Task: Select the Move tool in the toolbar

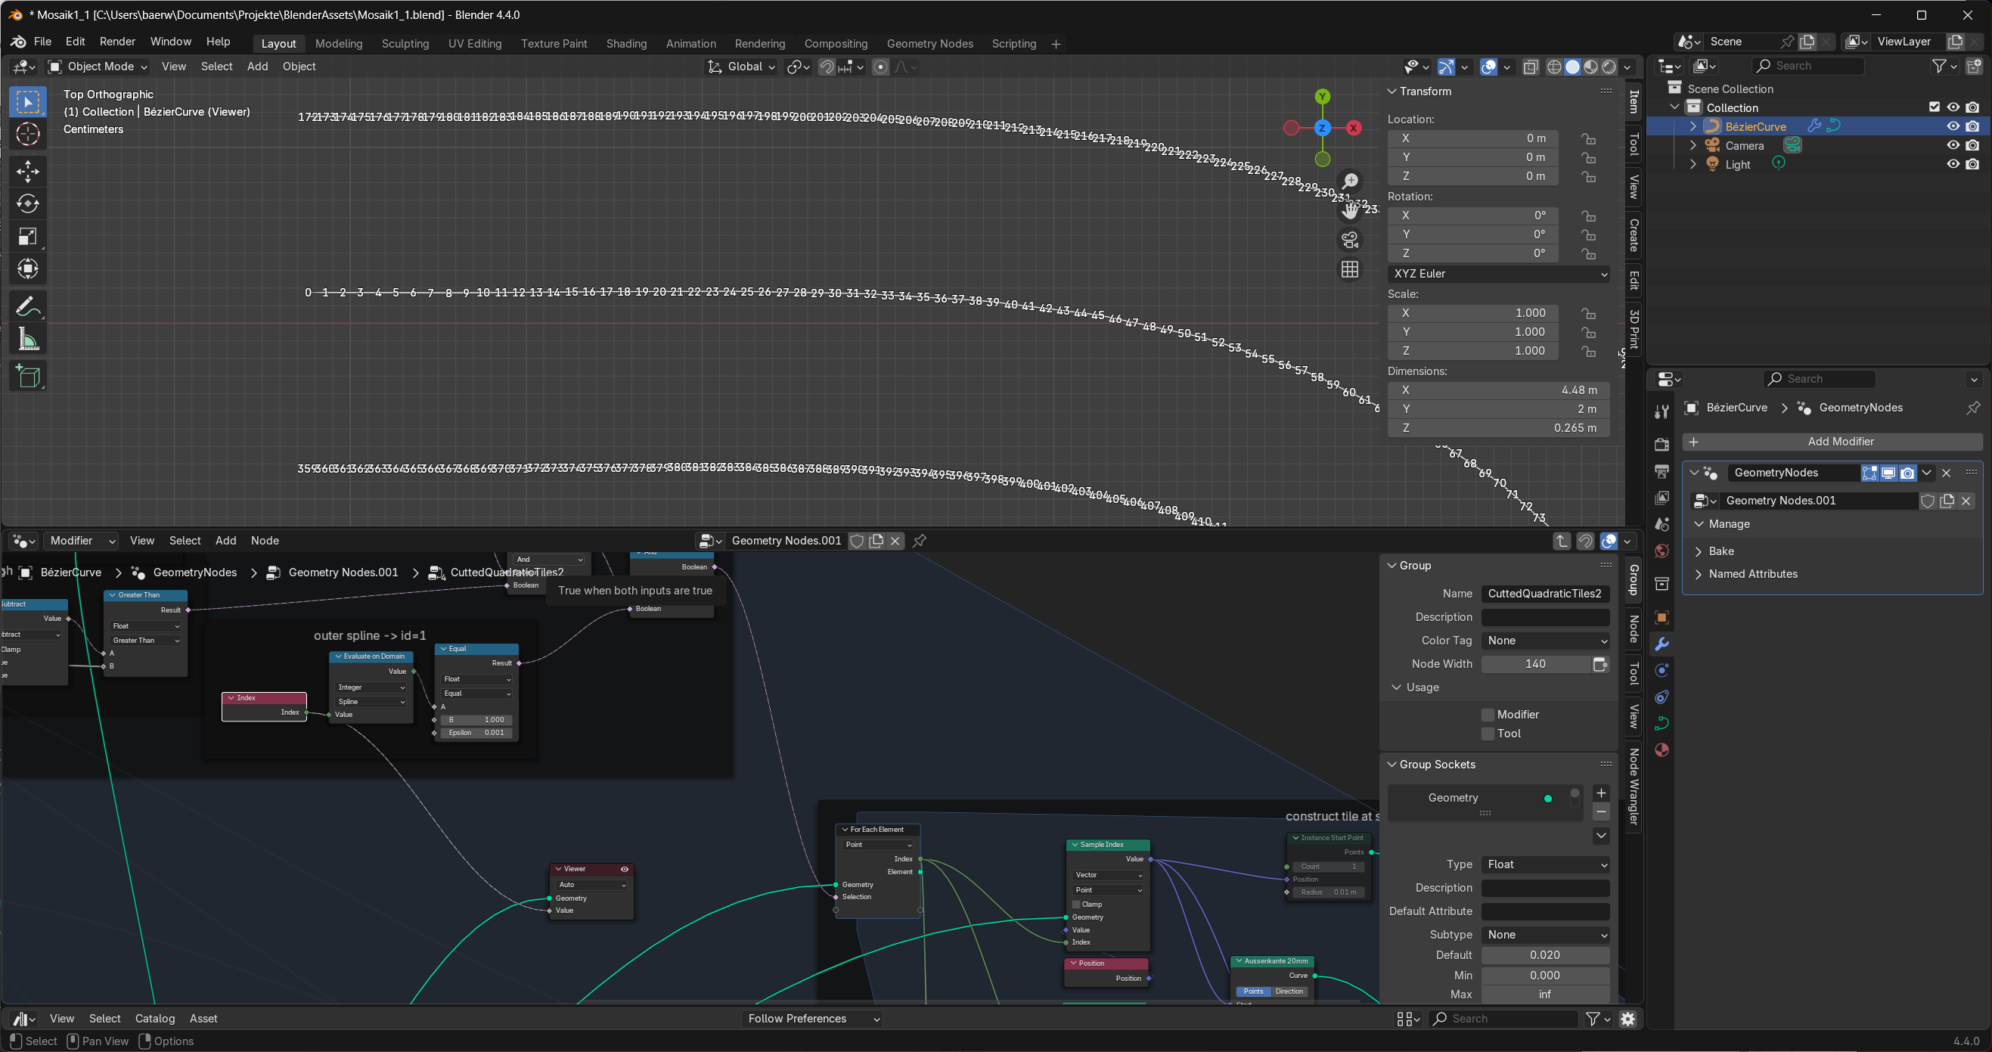Action: (28, 171)
